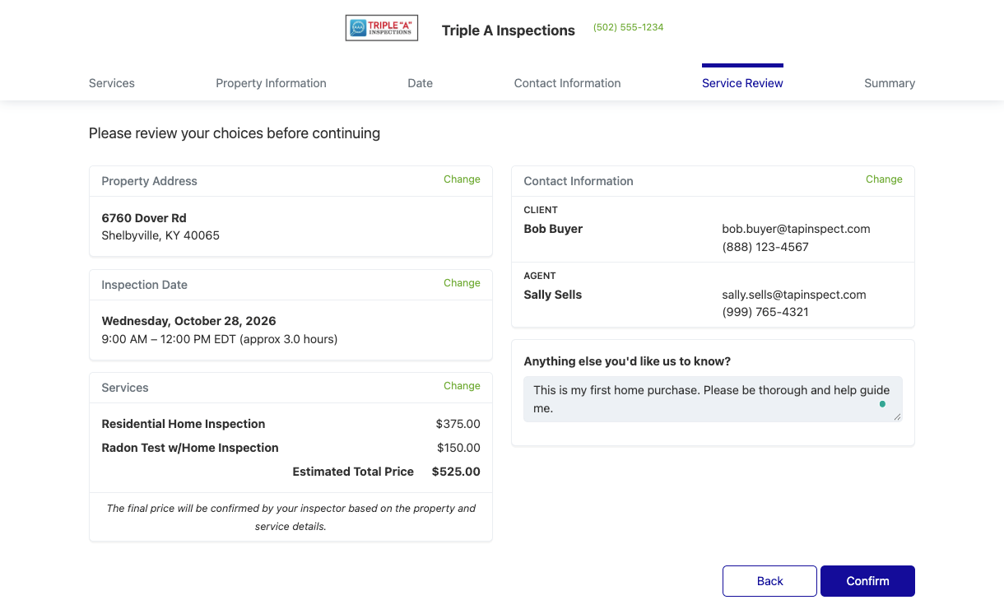
Task: Click the CLIENT section label
Action: (x=541, y=210)
